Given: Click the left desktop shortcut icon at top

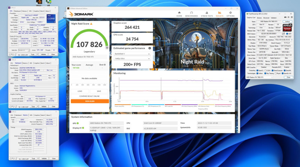Looking at the screenshot, I should [39, 2].
